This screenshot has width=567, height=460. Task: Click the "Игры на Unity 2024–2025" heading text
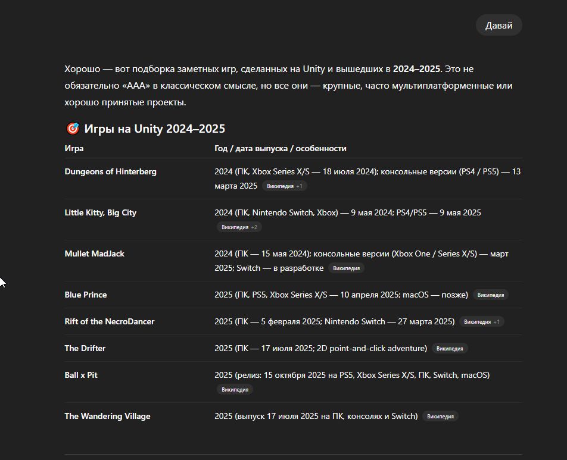[x=154, y=129]
